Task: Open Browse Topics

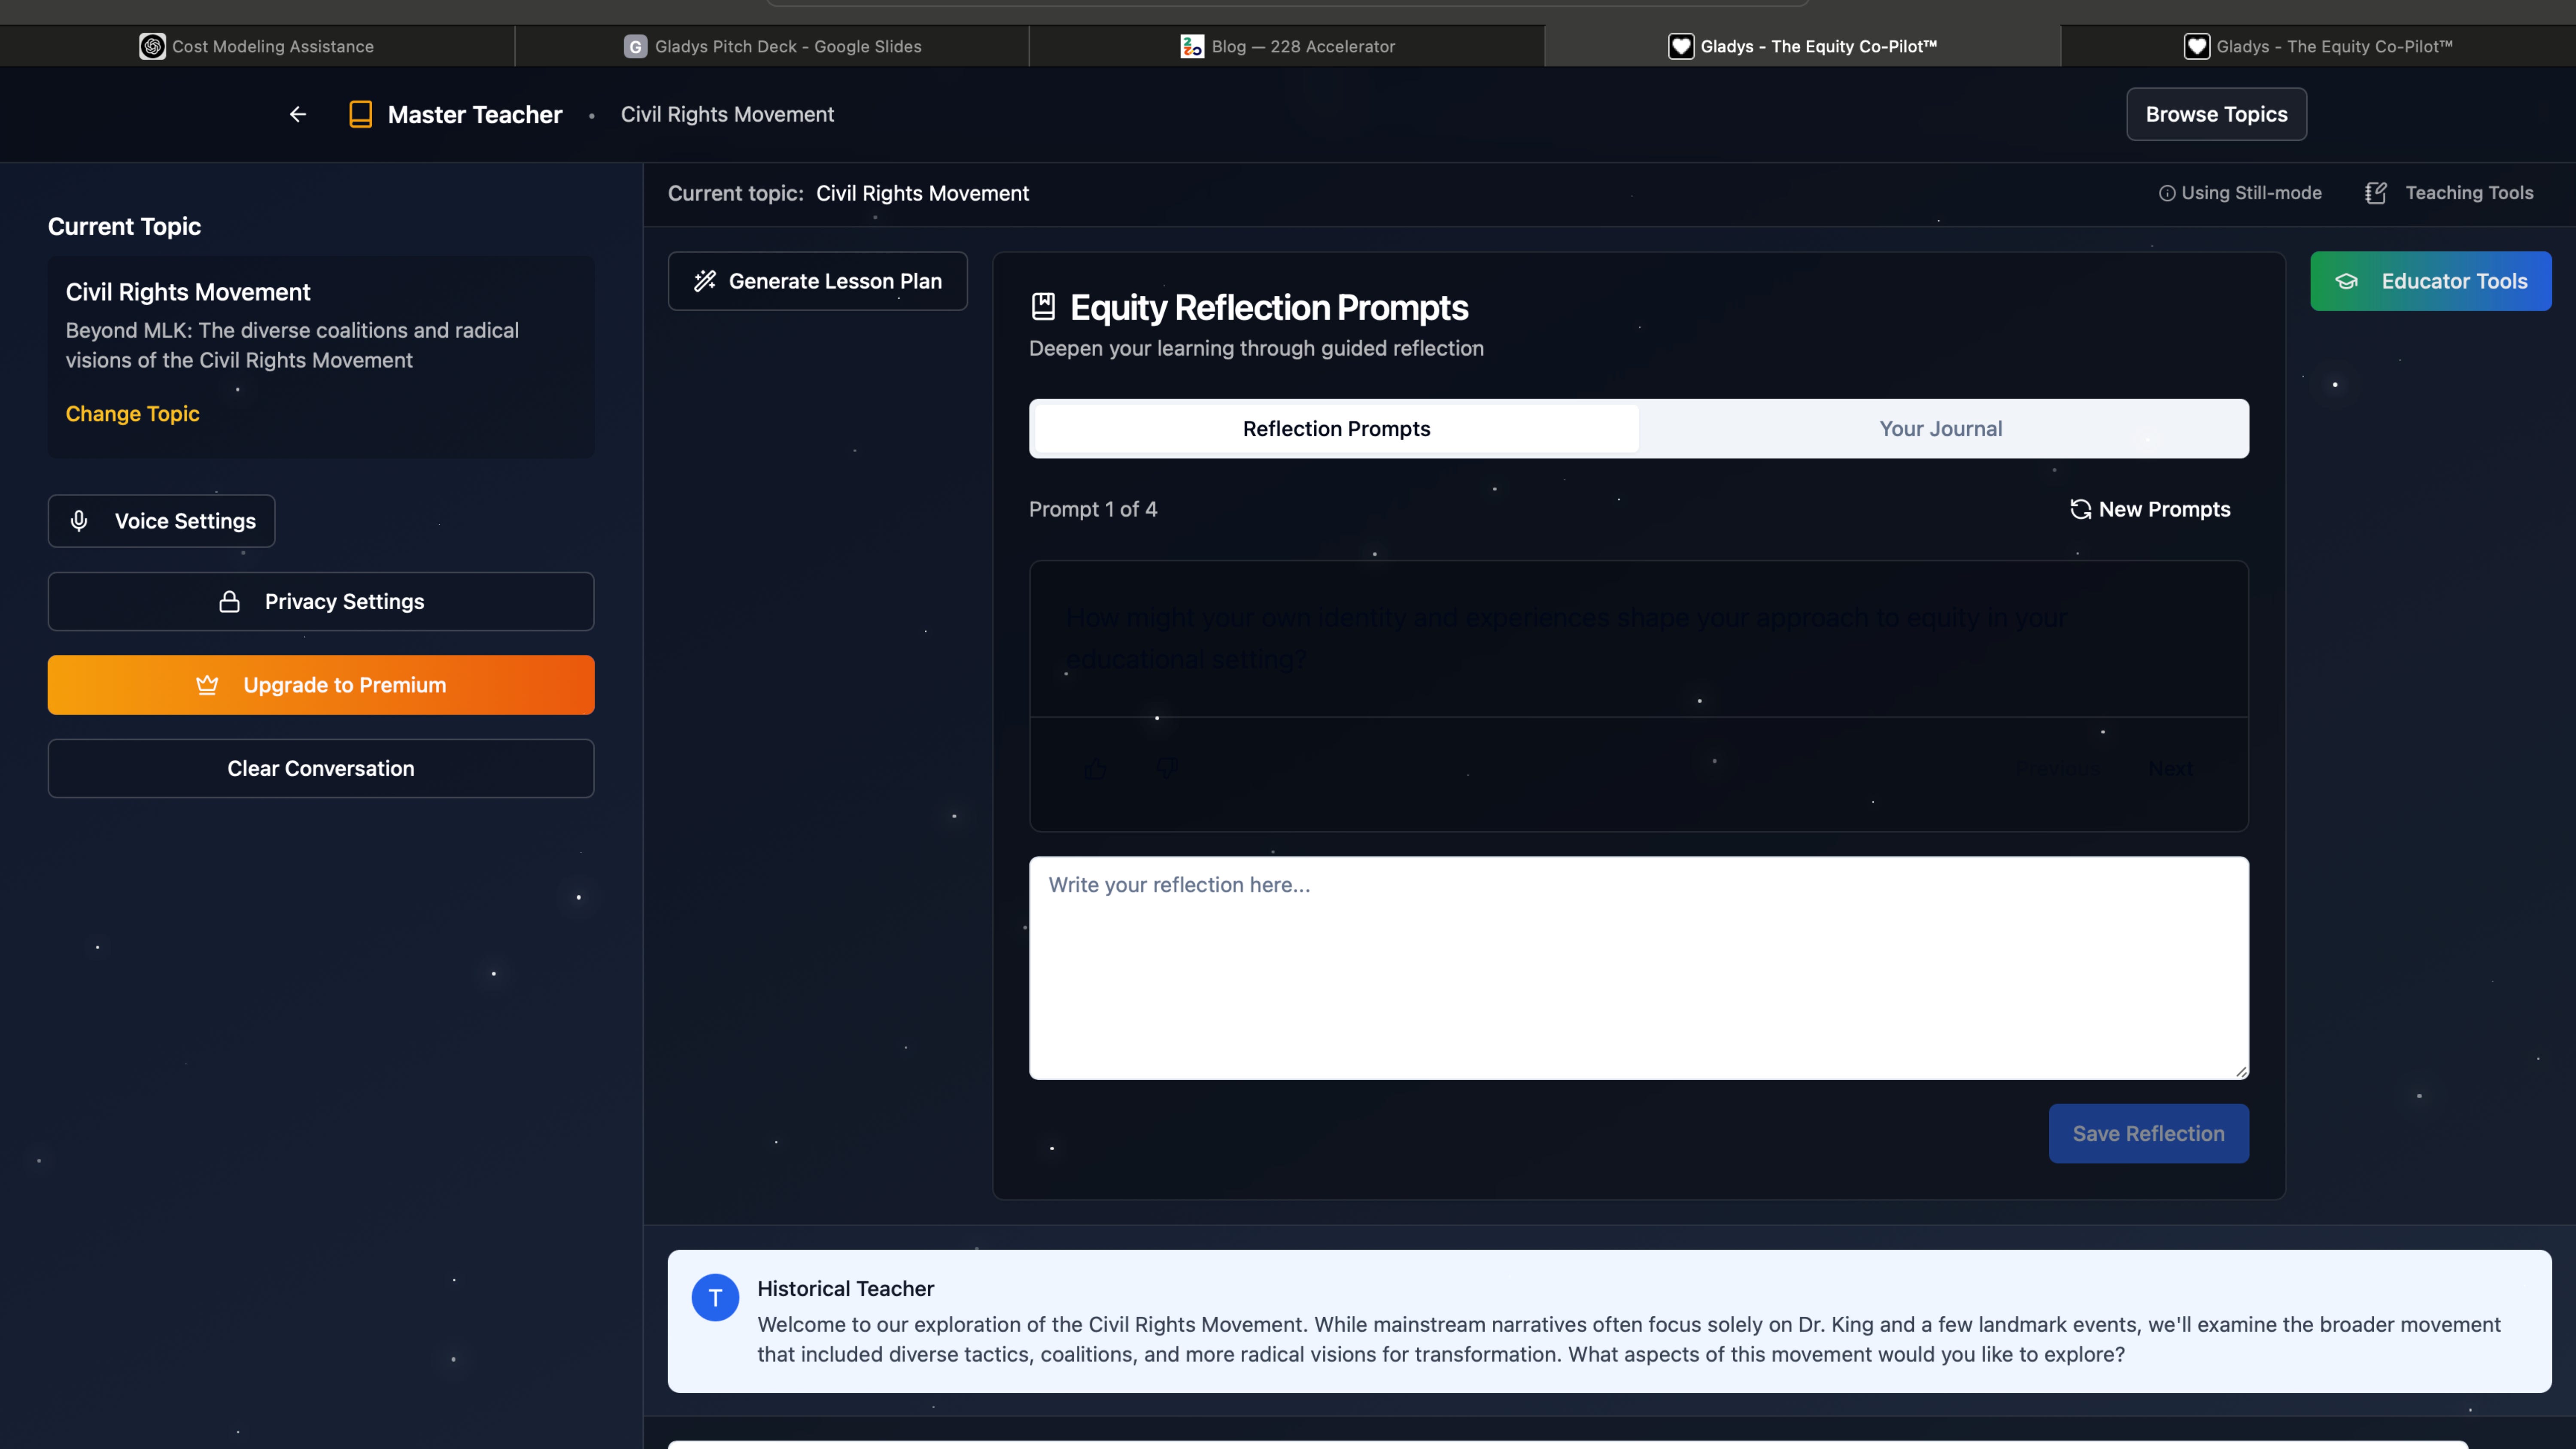Action: pyautogui.click(x=2216, y=114)
